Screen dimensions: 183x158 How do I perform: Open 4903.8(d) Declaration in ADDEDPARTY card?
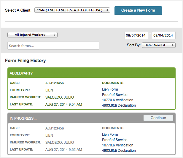[x=119, y=105]
